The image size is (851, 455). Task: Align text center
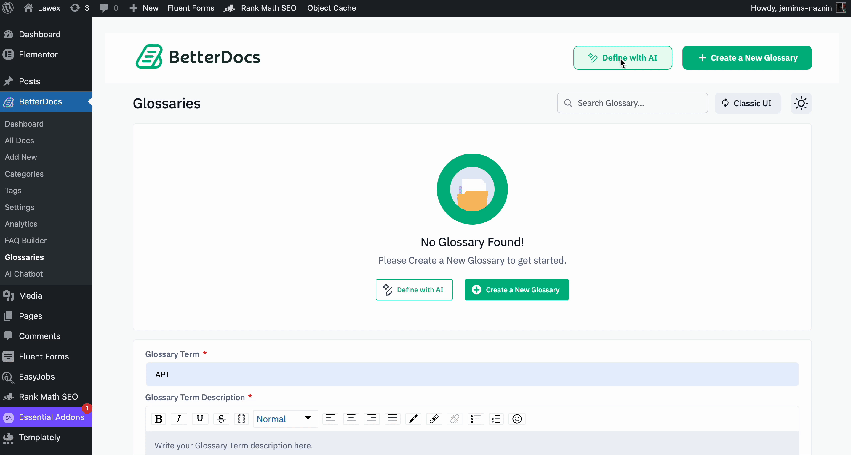coord(351,419)
